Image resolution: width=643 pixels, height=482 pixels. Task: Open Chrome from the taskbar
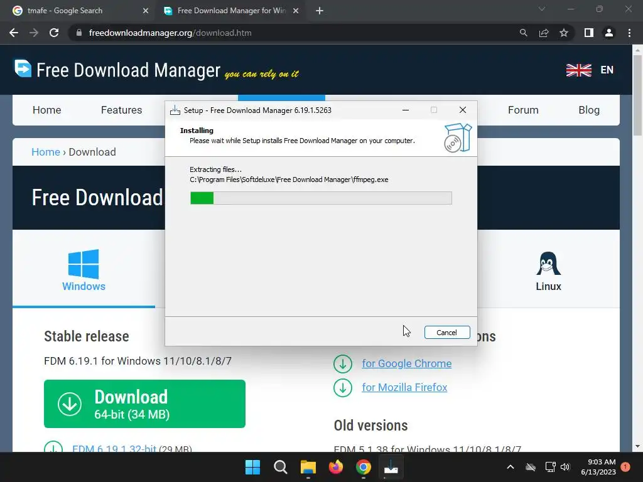pyautogui.click(x=364, y=467)
